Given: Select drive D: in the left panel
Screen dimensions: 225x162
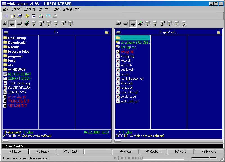Looking at the screenshot, I should tap(19, 24).
